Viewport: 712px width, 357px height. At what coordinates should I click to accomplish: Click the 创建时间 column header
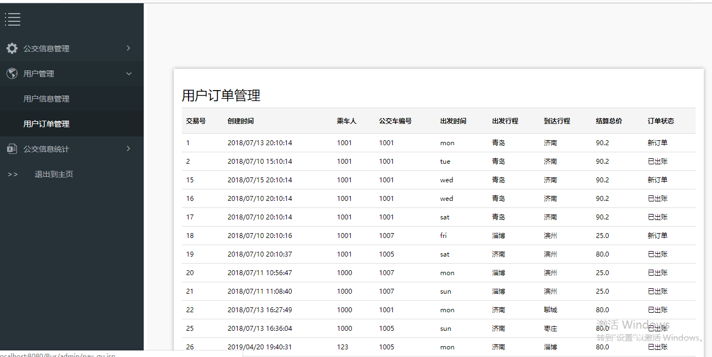point(240,121)
